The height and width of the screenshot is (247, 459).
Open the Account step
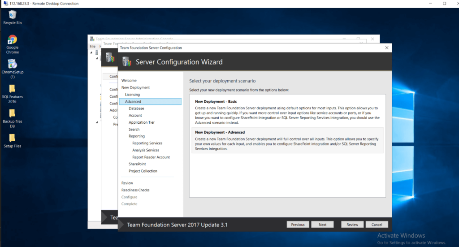135,115
